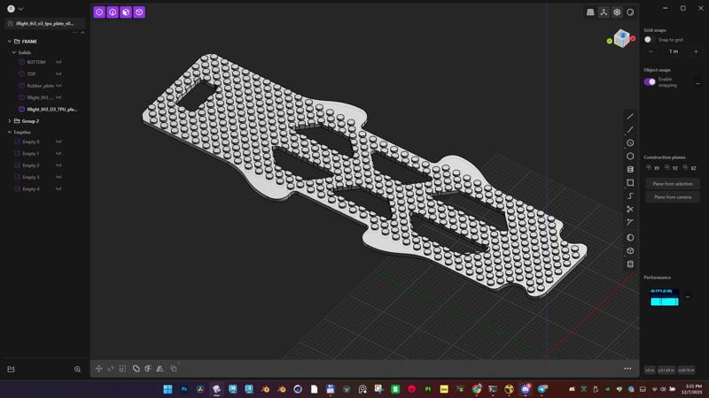This screenshot has width=709, height=398.
Task: Select the Spiral curve tool
Action: (630, 195)
